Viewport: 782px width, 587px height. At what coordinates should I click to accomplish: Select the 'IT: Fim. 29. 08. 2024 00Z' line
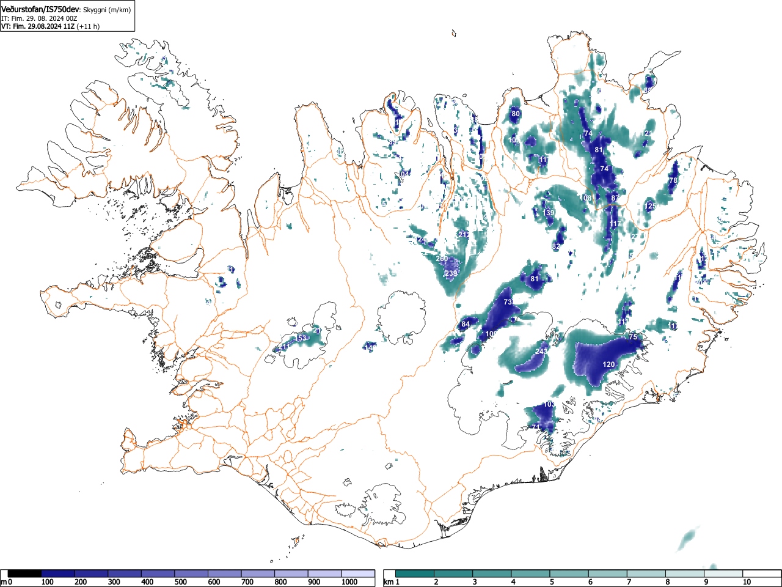click(x=39, y=18)
